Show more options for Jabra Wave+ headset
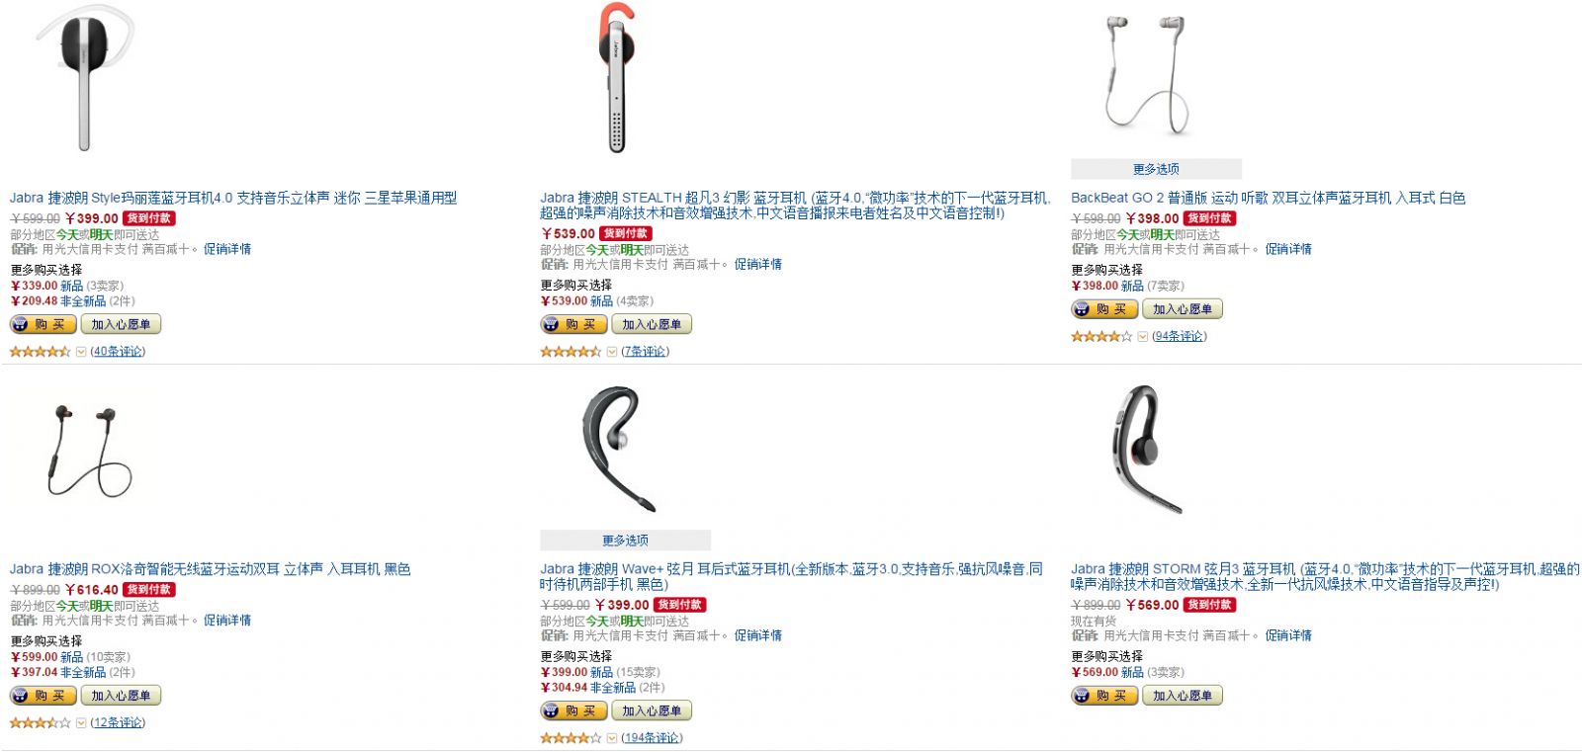1582x752 pixels. tap(625, 541)
